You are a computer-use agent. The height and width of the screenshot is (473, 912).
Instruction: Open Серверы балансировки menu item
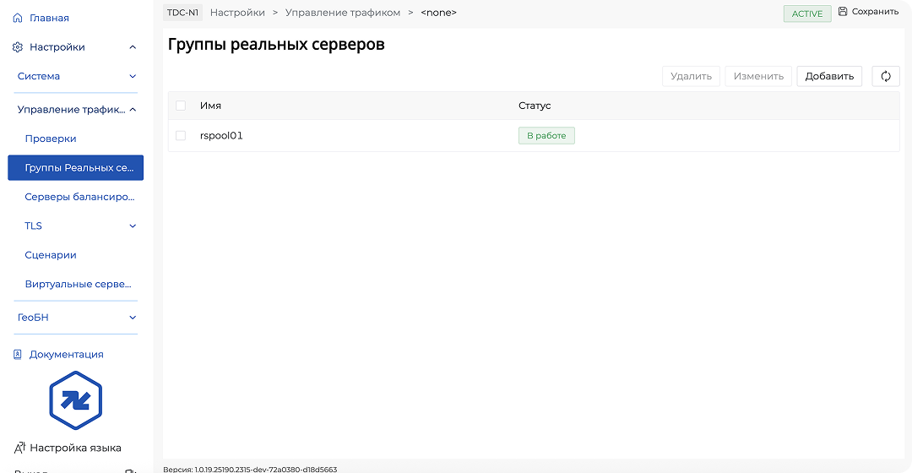click(79, 197)
